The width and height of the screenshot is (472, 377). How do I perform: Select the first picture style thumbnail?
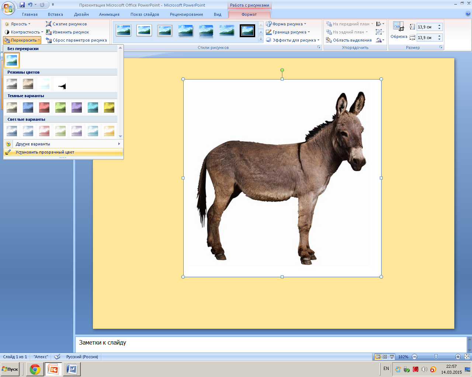click(x=124, y=31)
